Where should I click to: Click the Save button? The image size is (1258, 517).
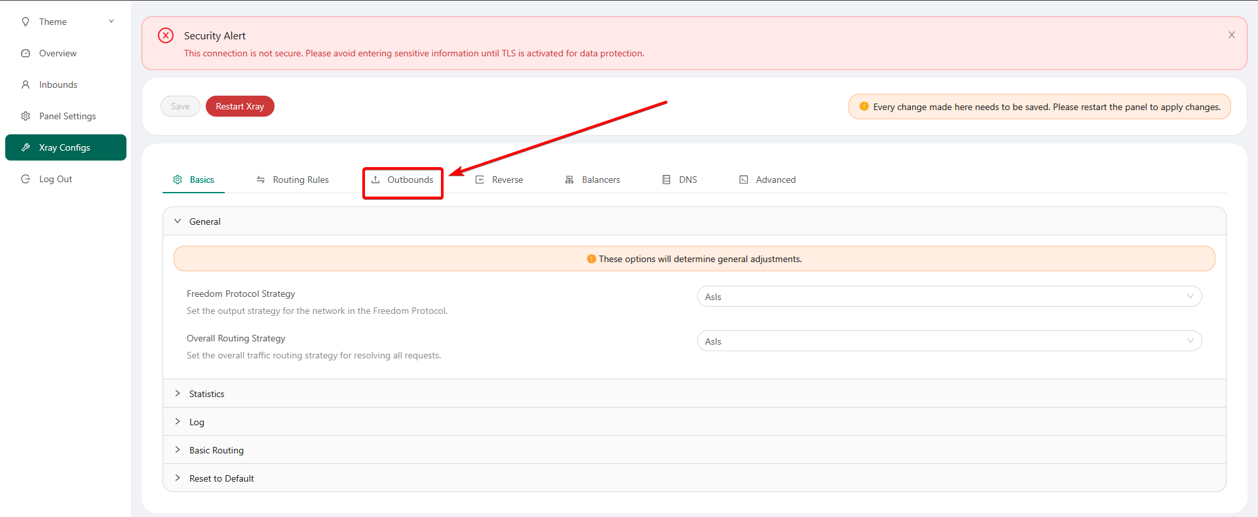point(180,106)
